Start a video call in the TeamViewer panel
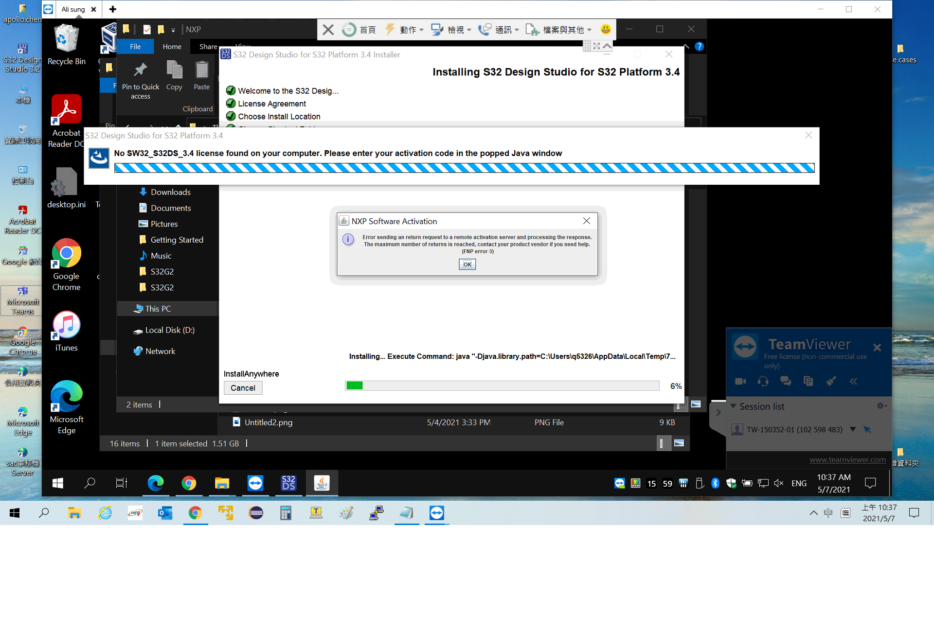The width and height of the screenshot is (934, 632). coord(740,381)
